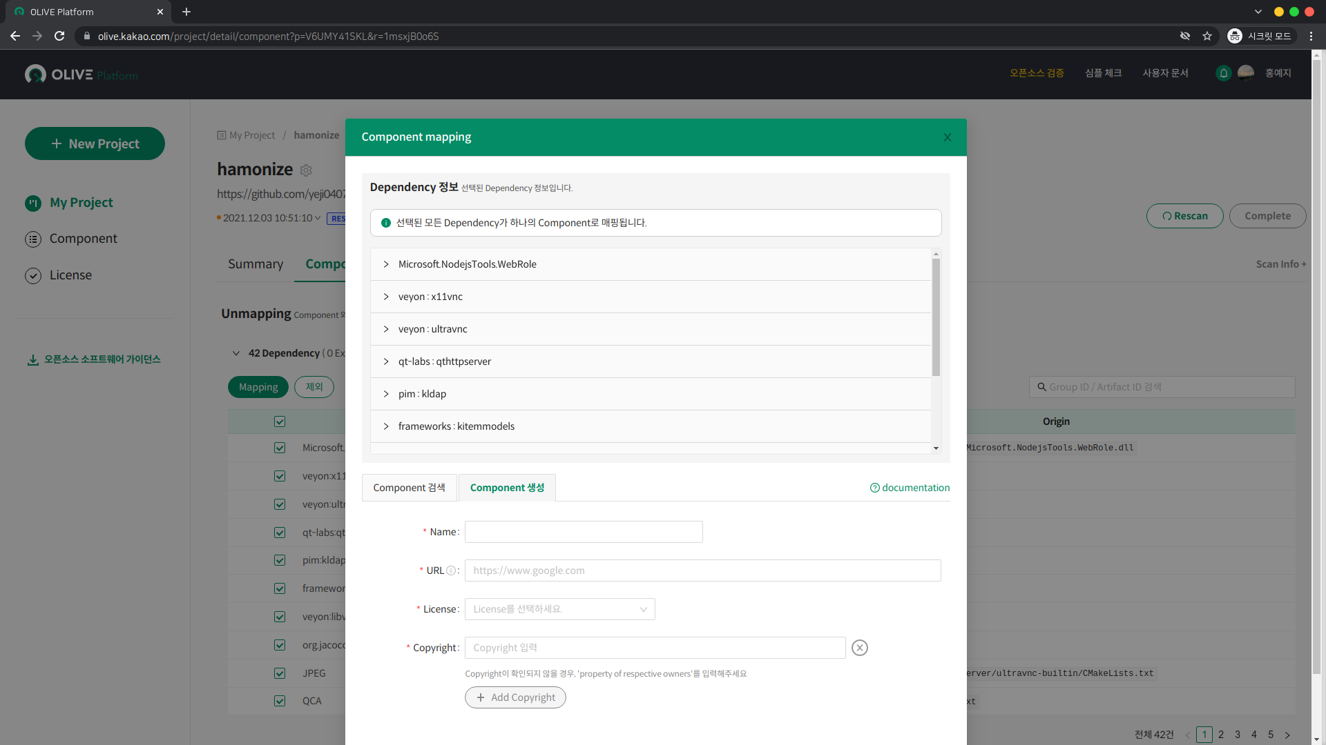The height and width of the screenshot is (745, 1326).
Task: Click the hamonize project settings gear
Action: click(x=306, y=170)
